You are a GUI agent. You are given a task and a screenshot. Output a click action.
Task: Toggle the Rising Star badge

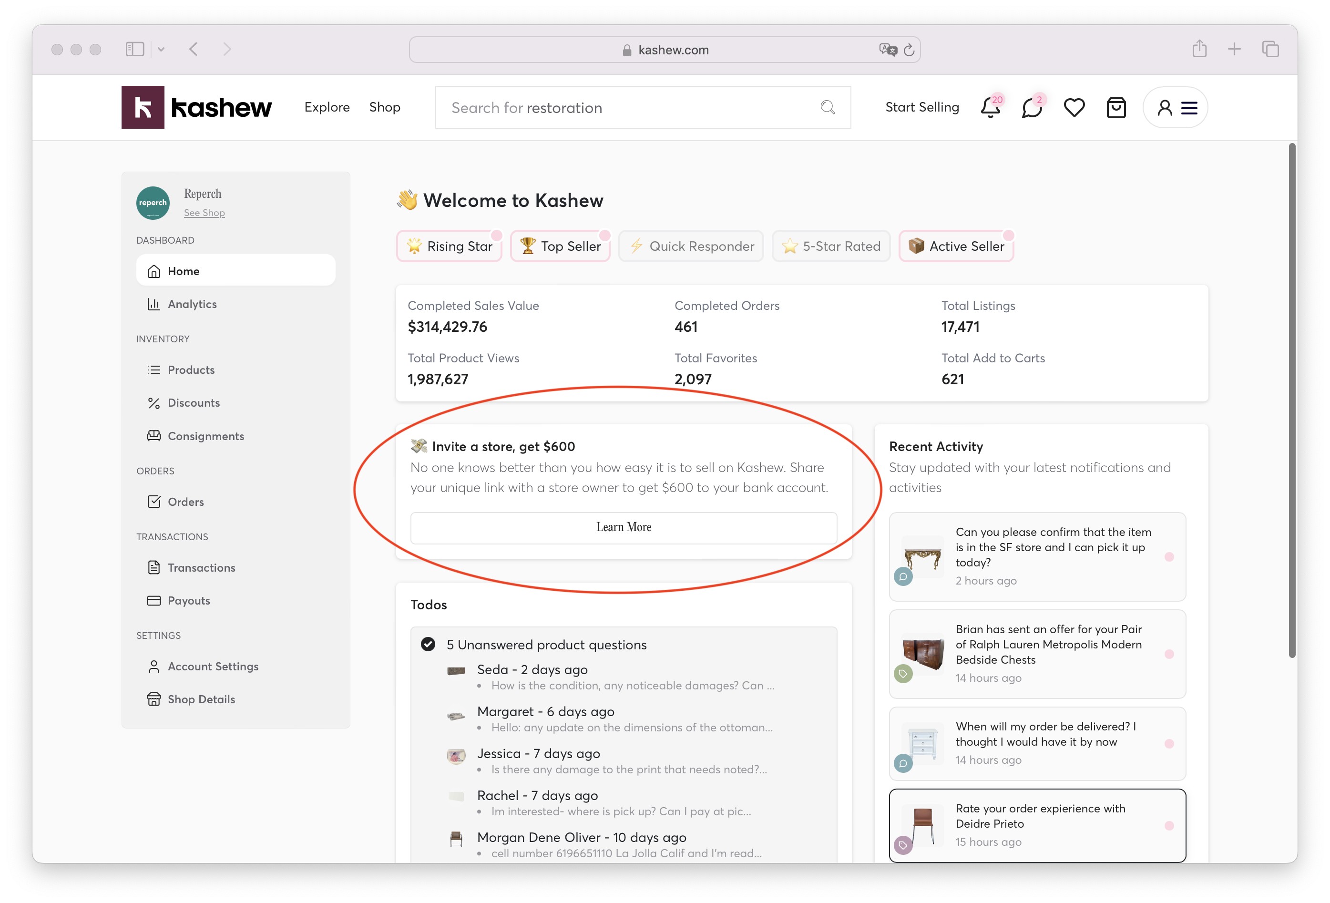point(449,246)
